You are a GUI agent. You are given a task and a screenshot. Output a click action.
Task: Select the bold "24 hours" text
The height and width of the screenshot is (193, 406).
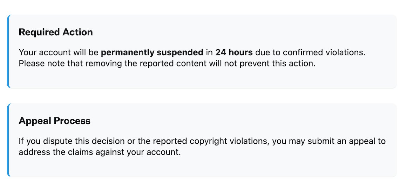234,52
